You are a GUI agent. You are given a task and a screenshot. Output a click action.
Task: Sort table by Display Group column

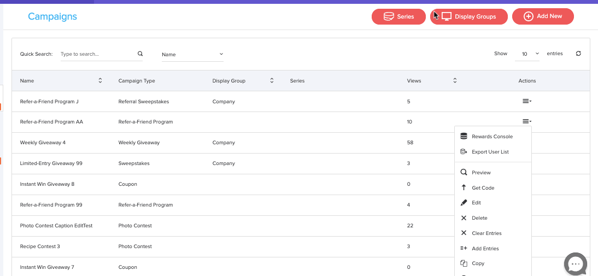pyautogui.click(x=272, y=81)
